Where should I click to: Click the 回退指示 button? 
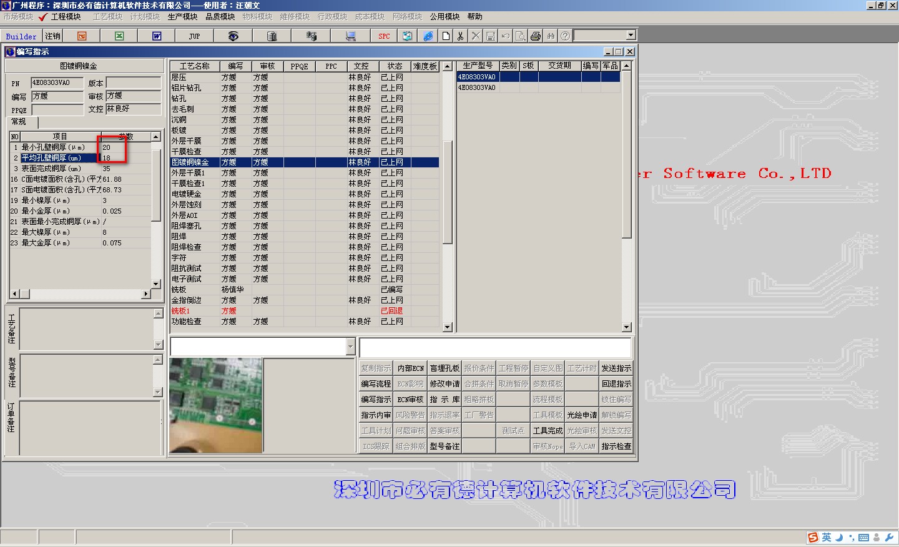[x=616, y=384]
